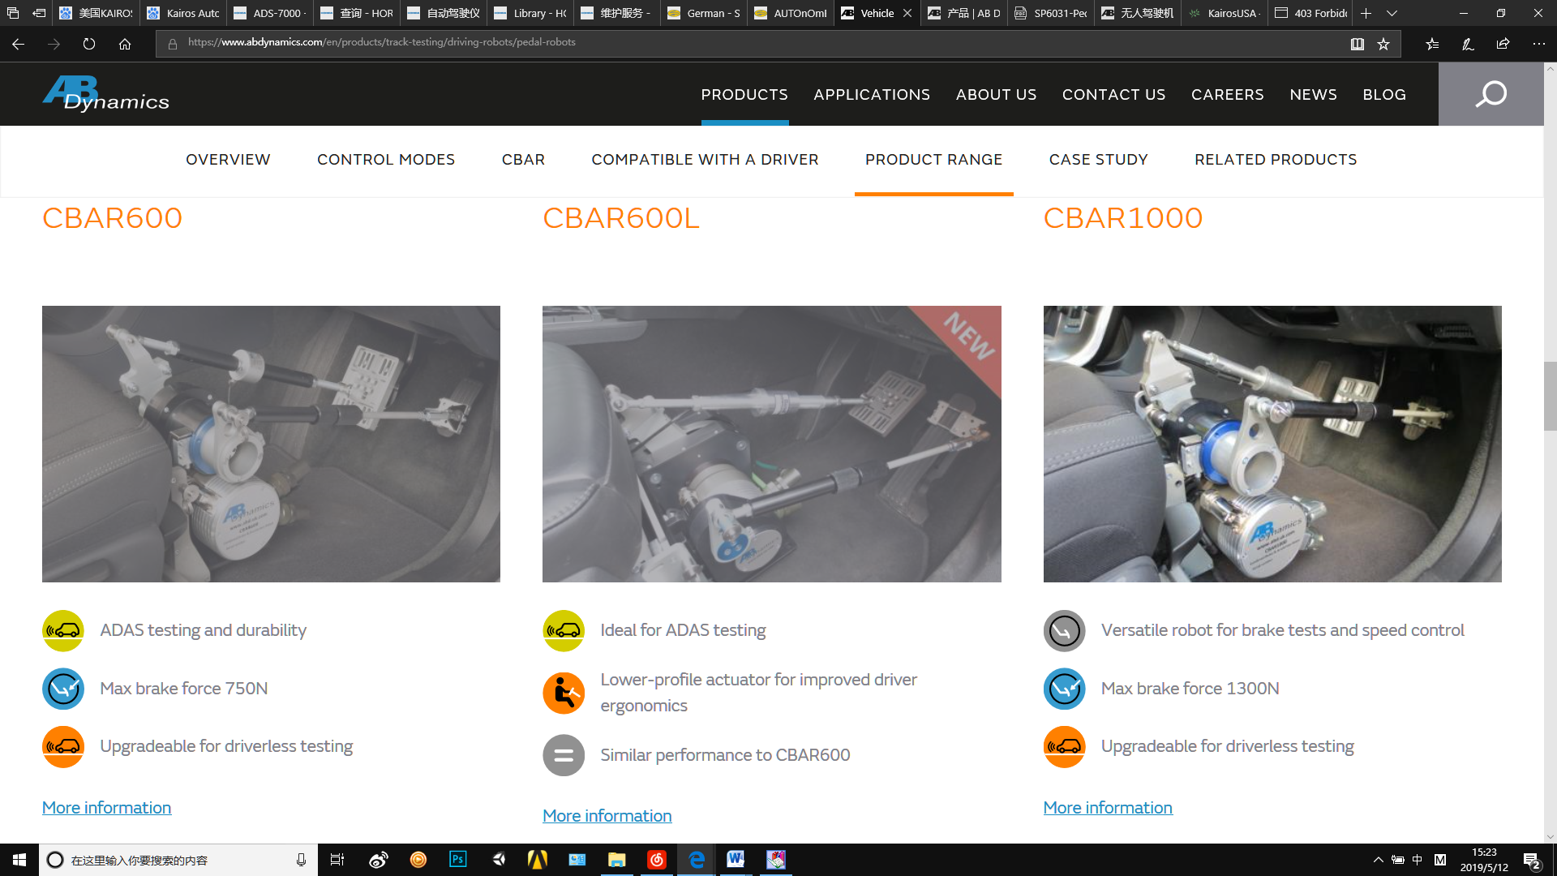Expand the system tray hidden icons arrow
This screenshot has height=876, width=1557.
coord(1378,860)
